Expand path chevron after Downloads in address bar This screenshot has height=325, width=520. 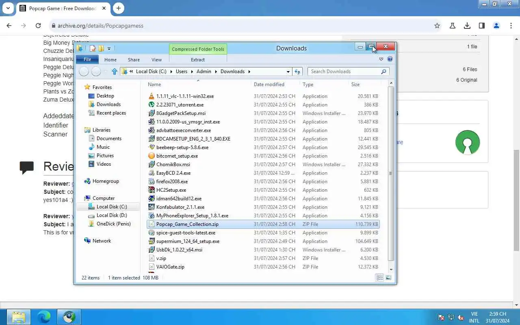point(249,71)
